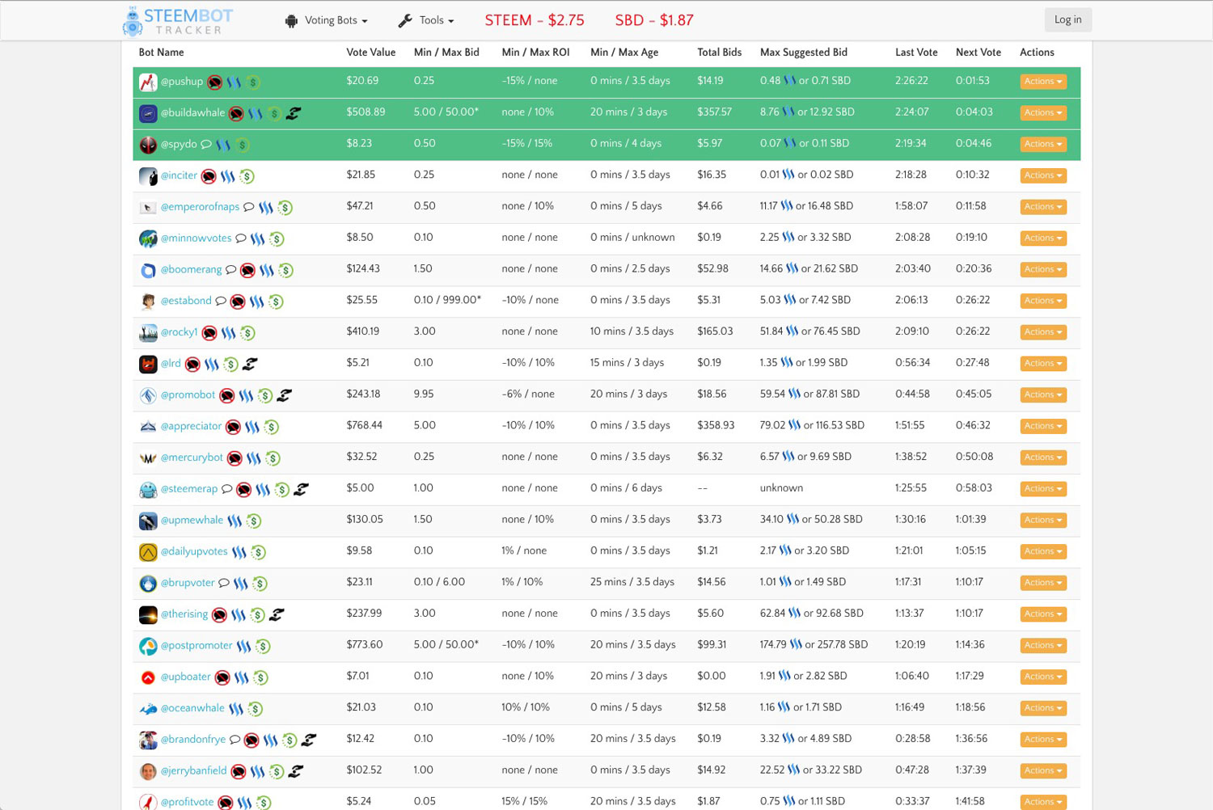Screen dimensions: 1213x810
Task: Click the @brandonfrye avatar thumbnail
Action: pos(148,740)
